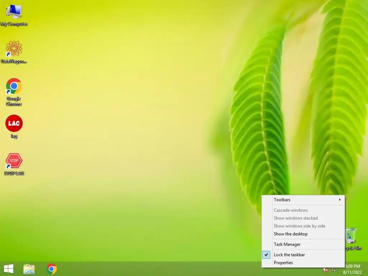Viewport: 368px width, 276px height.
Task: Select the DataWagon desktop shortcut
Action: (x=14, y=52)
